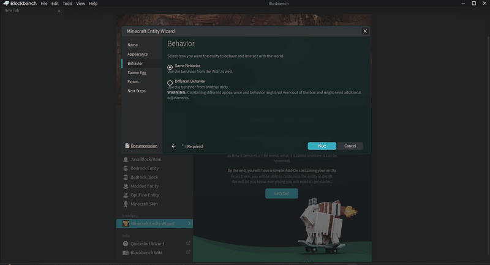Click the Blockbench Wiki book icon

(x=126, y=253)
